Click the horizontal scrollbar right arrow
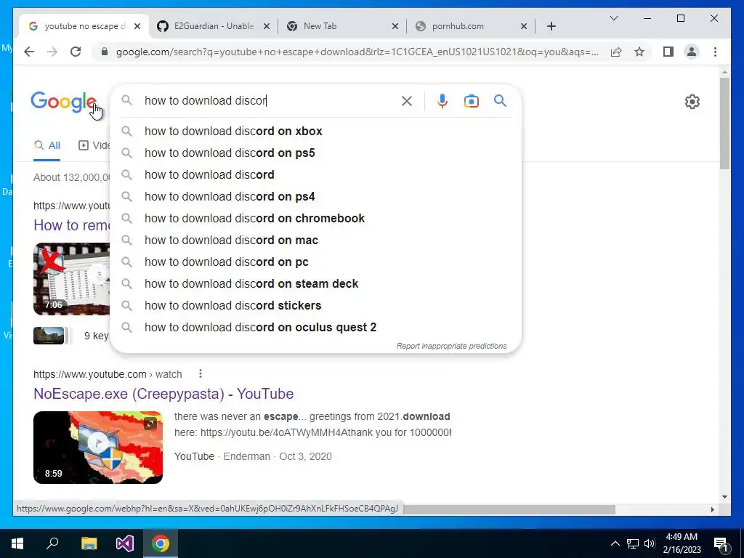 pos(712,509)
